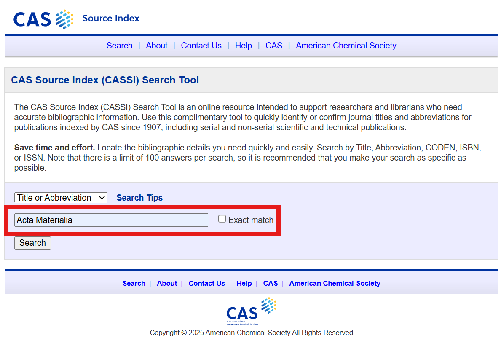Expand the Title or Abbreviation dropdown

(x=61, y=198)
